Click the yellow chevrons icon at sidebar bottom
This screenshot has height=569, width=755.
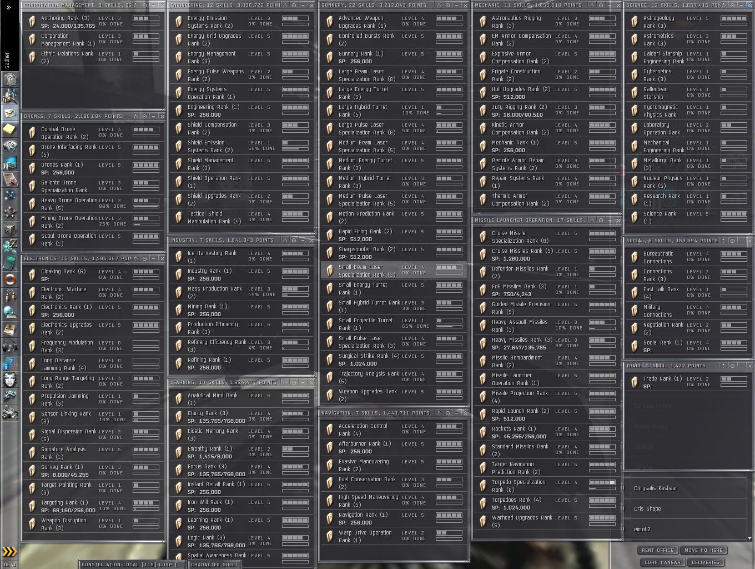point(9,552)
